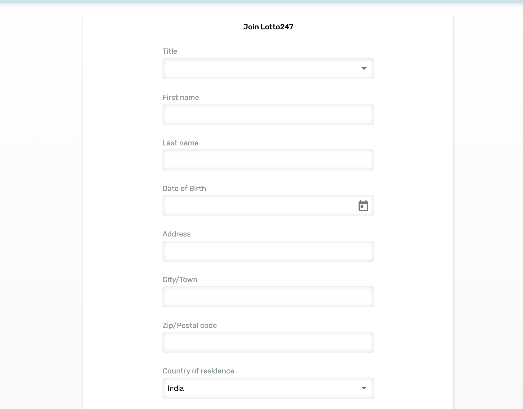Focus the City/Town input field
Viewport: 523px width, 409px height.
[x=268, y=297]
